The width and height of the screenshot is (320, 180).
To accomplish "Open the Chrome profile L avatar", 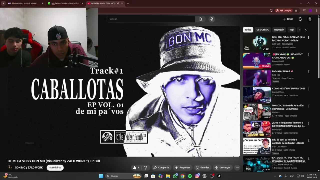I will 310,10.
